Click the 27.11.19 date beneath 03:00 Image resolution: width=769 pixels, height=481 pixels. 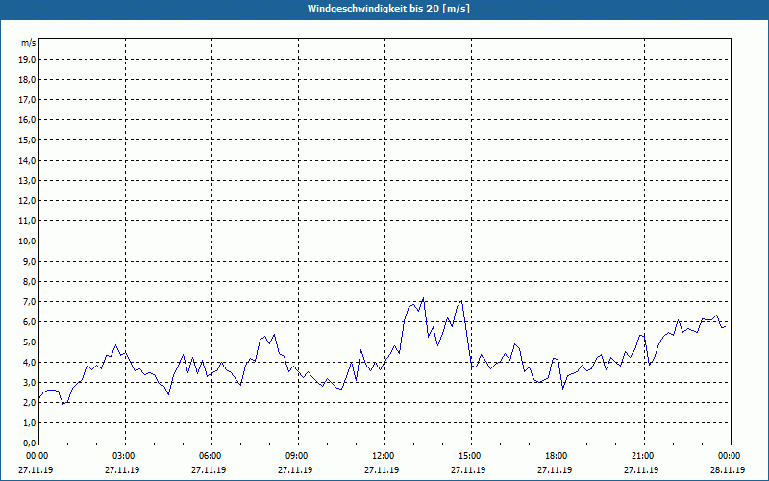[x=122, y=470]
